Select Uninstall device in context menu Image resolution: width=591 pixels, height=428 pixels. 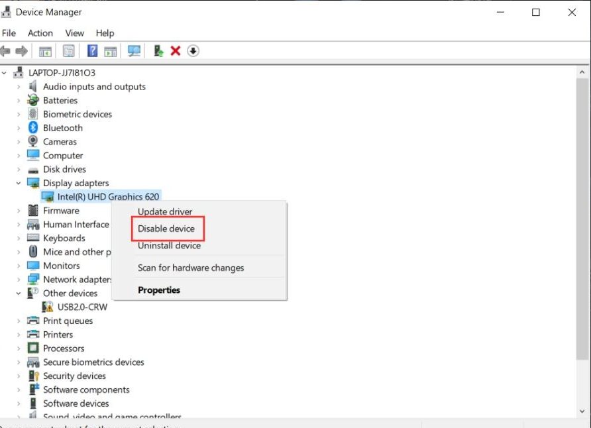coord(169,245)
